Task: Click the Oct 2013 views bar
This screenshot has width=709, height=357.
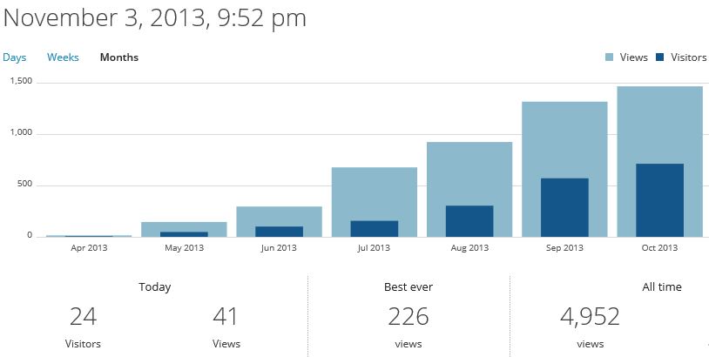Action: (x=659, y=122)
